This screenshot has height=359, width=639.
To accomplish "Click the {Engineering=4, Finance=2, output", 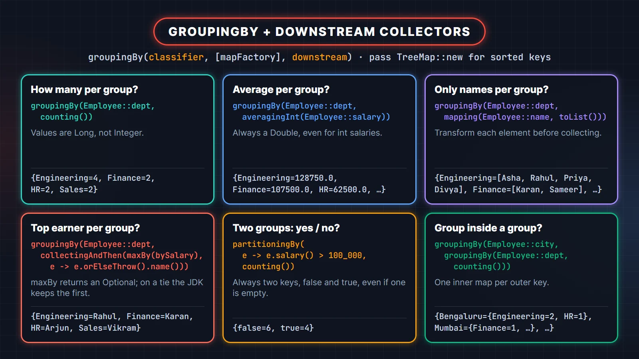I will click(93, 178).
